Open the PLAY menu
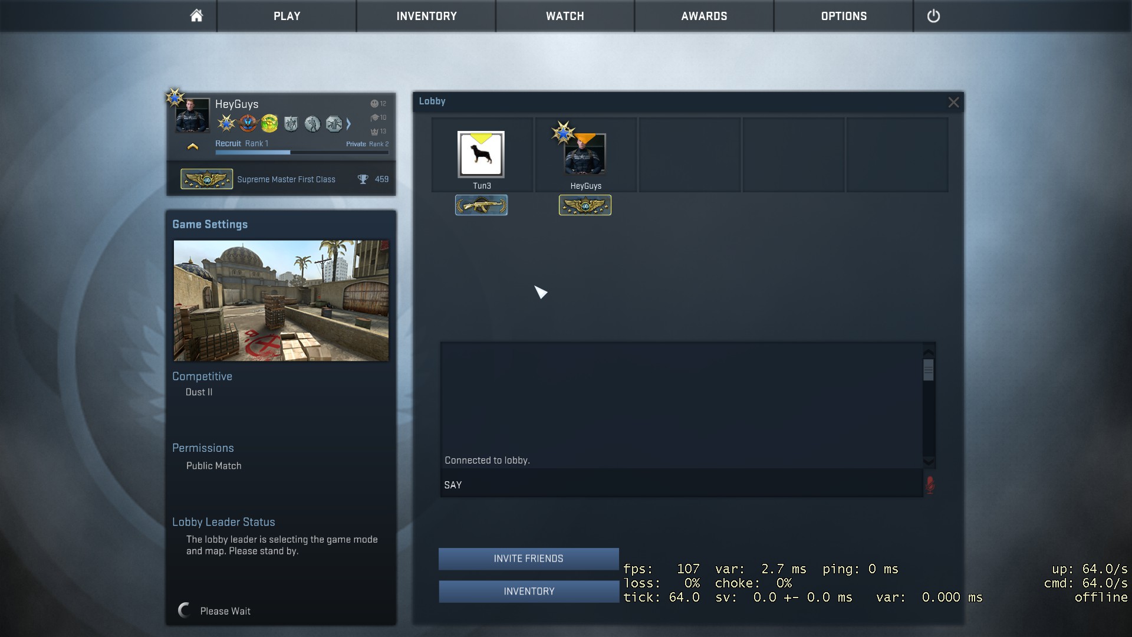 point(287,16)
